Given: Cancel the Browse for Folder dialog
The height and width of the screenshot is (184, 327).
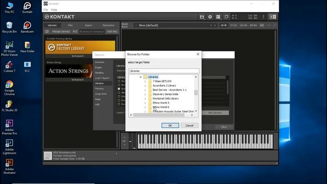Looking at the screenshot, I should (190, 125).
